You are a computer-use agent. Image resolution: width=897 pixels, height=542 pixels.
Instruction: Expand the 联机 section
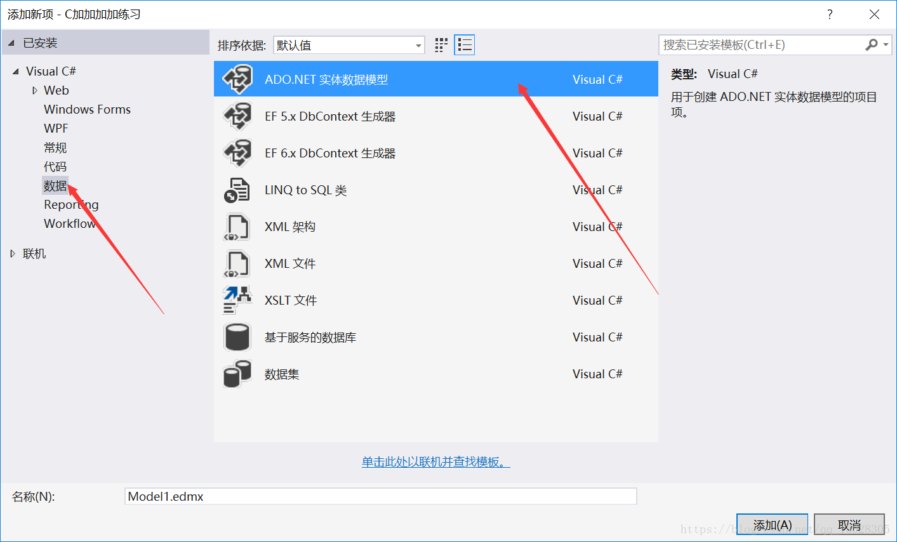[13, 253]
